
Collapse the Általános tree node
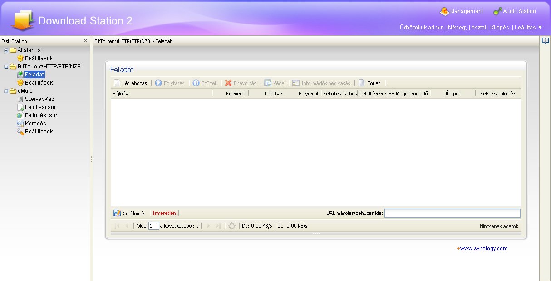pos(6,50)
